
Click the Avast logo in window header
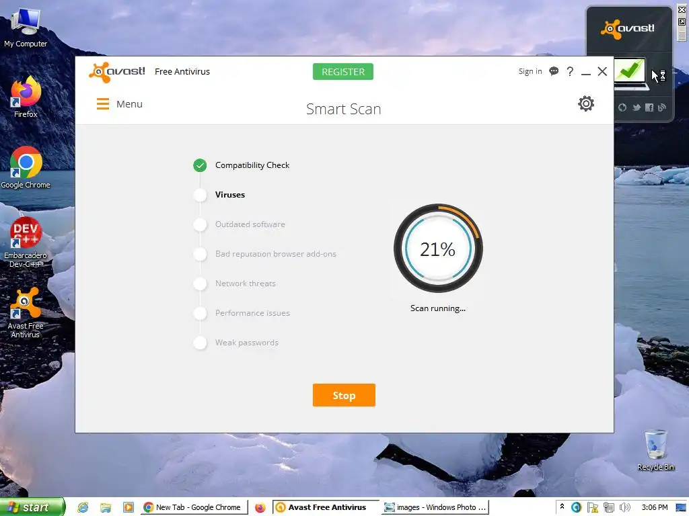pyautogui.click(x=116, y=72)
